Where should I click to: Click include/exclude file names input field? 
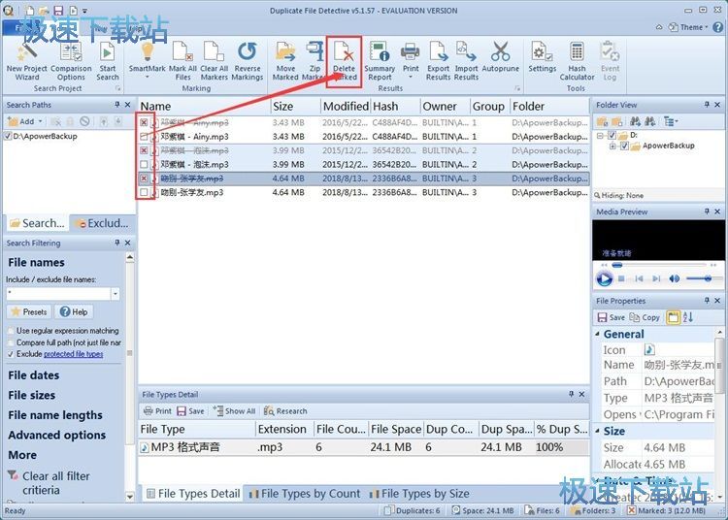(58, 294)
